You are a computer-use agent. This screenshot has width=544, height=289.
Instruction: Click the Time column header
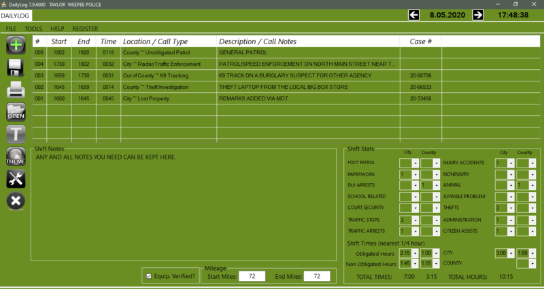108,41
